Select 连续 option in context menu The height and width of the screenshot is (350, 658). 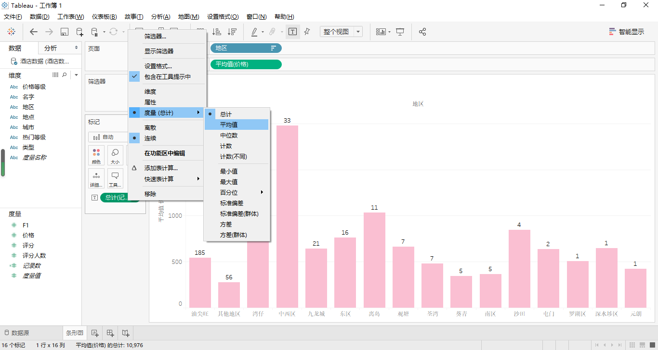coord(166,138)
